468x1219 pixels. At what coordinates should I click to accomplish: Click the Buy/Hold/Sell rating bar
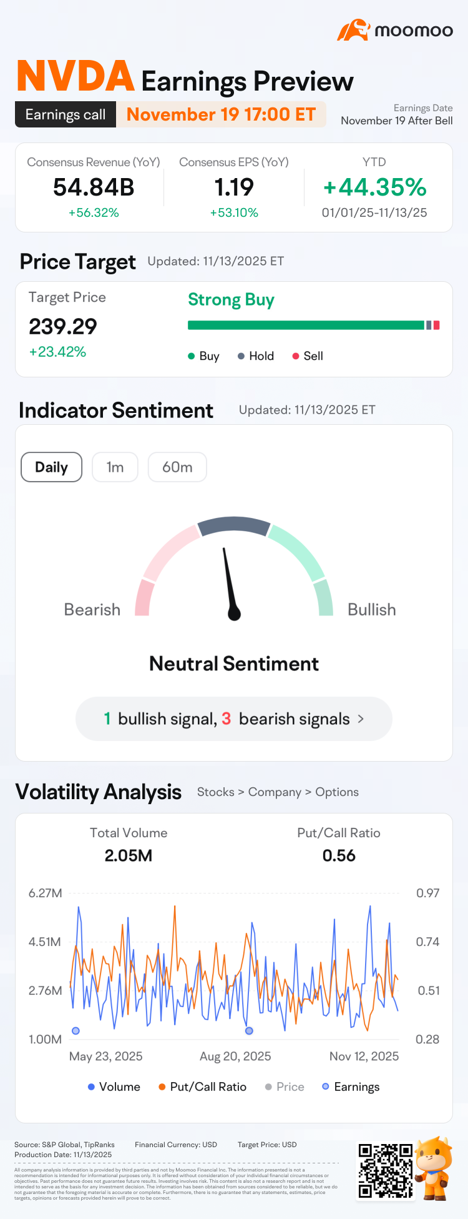311,326
